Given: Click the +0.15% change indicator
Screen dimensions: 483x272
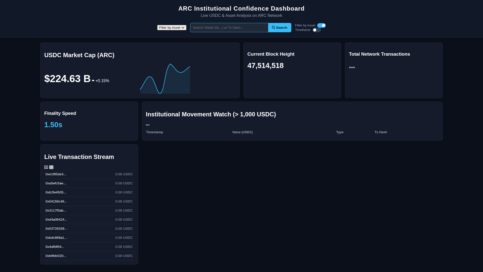Looking at the screenshot, I should (x=102, y=81).
